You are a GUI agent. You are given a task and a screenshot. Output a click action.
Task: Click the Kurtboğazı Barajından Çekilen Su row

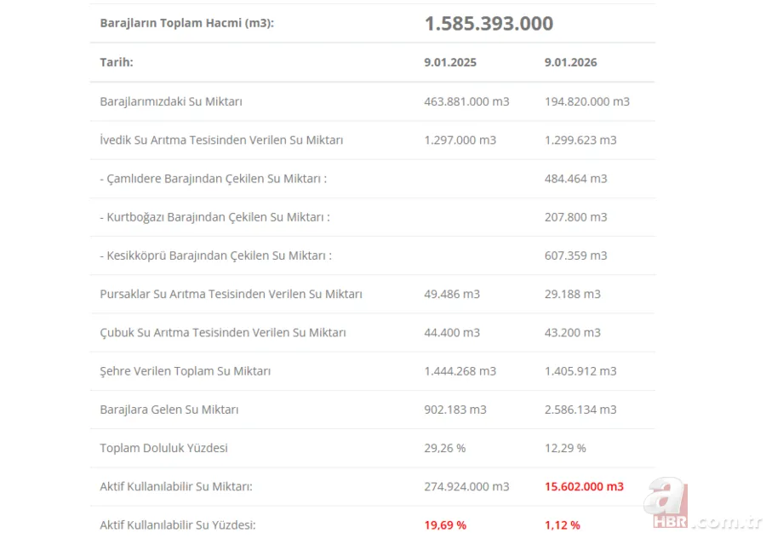(214, 217)
